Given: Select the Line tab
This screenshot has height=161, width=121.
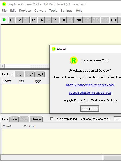Looking at the screenshot, I should coord(14,119).
